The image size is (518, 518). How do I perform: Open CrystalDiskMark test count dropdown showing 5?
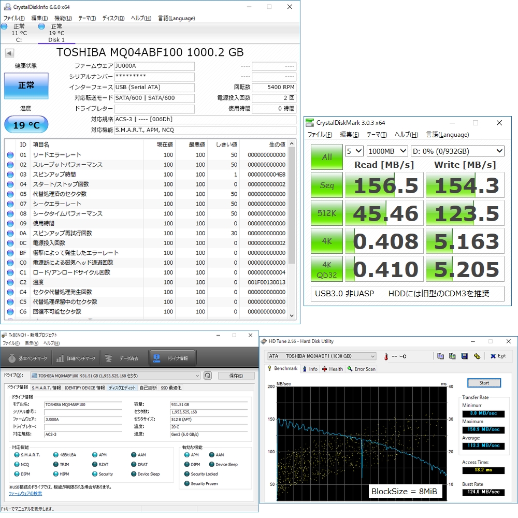pyautogui.click(x=354, y=151)
